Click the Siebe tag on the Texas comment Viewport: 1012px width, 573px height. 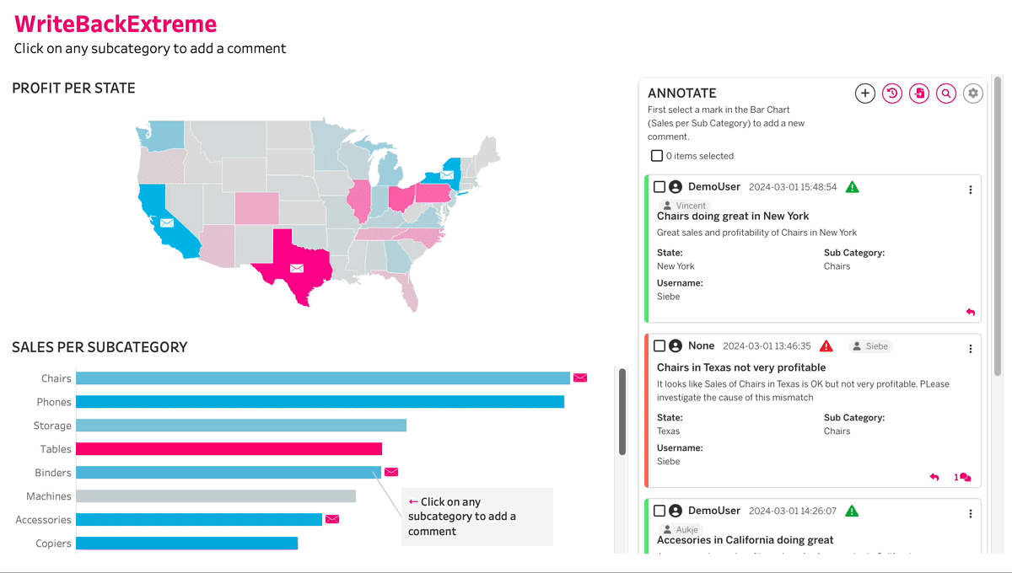coord(870,345)
